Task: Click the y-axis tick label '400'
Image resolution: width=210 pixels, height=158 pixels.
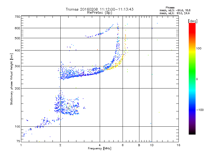Action: coord(17,50)
